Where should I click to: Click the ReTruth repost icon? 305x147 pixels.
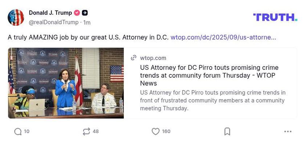86,131
